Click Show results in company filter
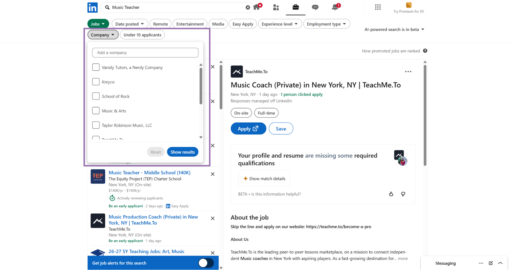The width and height of the screenshot is (514, 270). pyautogui.click(x=183, y=152)
